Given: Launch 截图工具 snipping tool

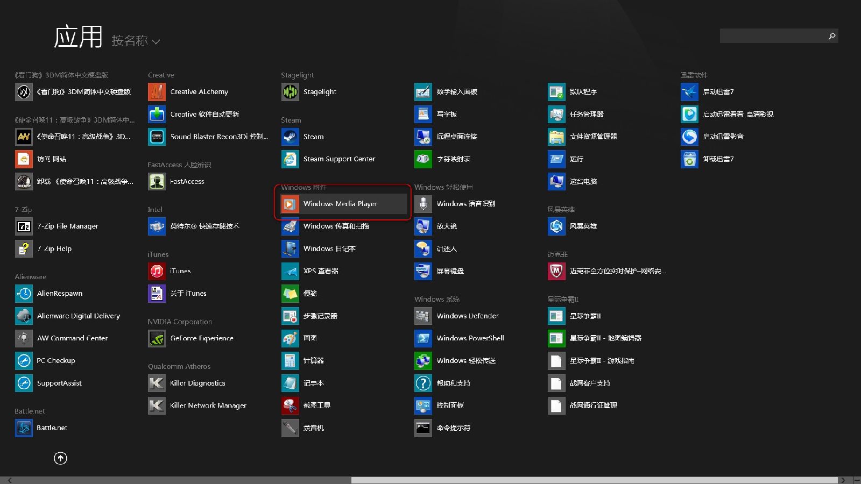Looking at the screenshot, I should coord(306,405).
